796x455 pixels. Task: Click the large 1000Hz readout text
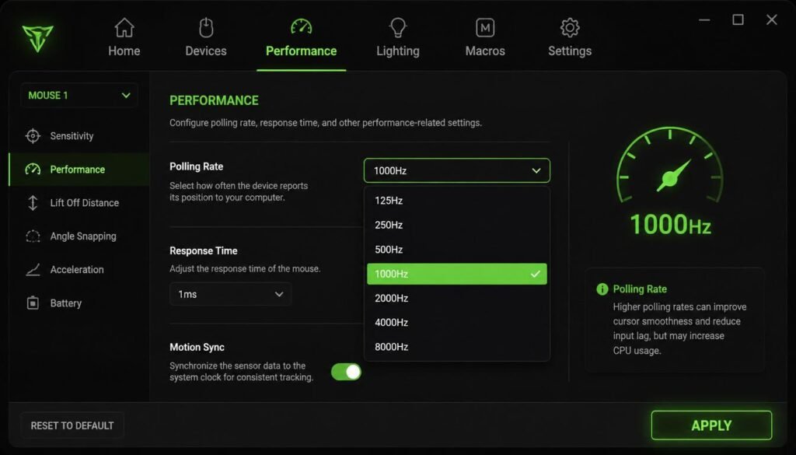(x=670, y=224)
